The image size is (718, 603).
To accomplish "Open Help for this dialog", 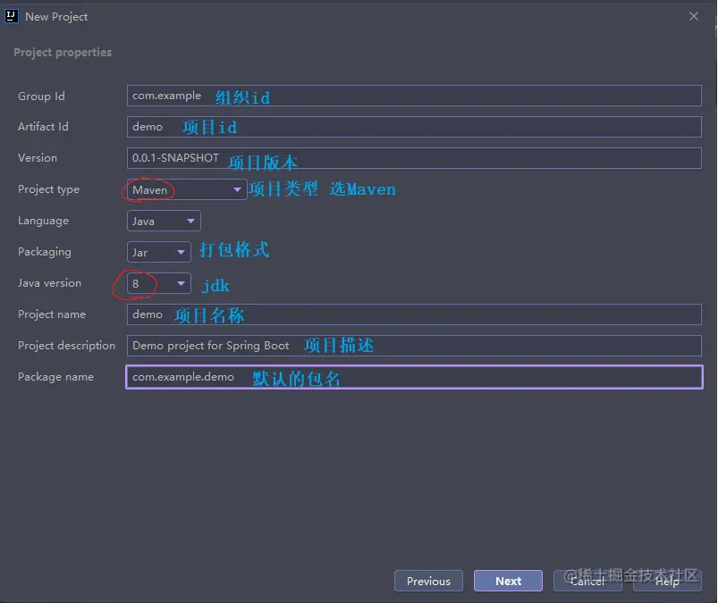I will pyautogui.click(x=667, y=581).
